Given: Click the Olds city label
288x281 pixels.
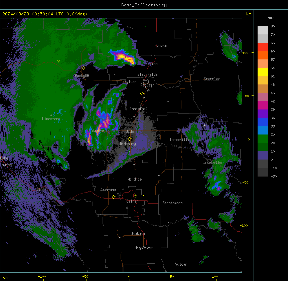Looking at the screenshot, I should tap(130, 131).
